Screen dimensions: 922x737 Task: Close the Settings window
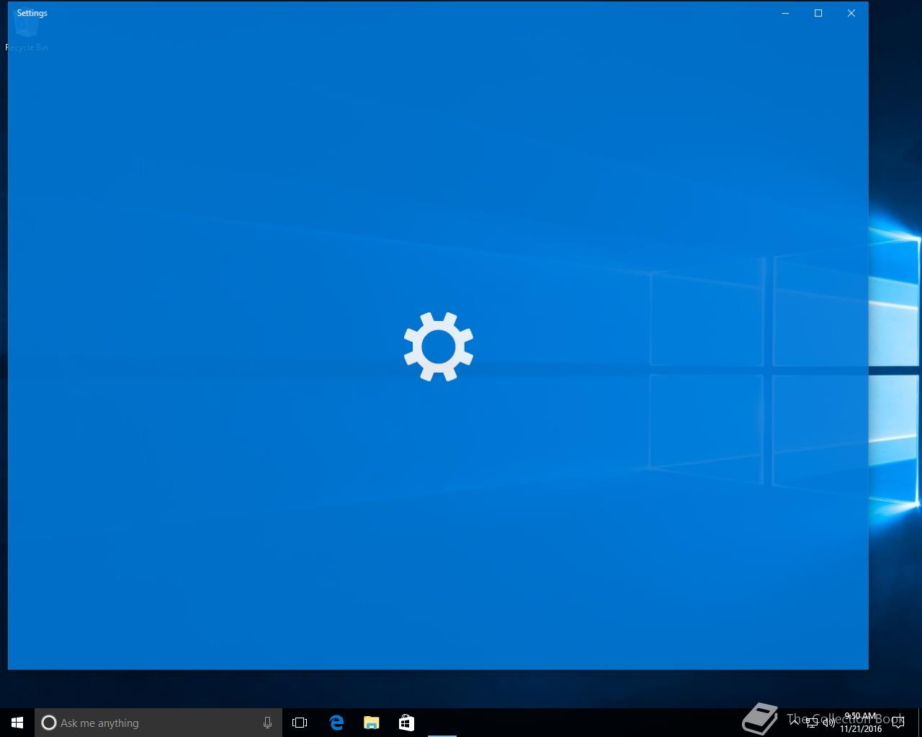click(x=851, y=13)
